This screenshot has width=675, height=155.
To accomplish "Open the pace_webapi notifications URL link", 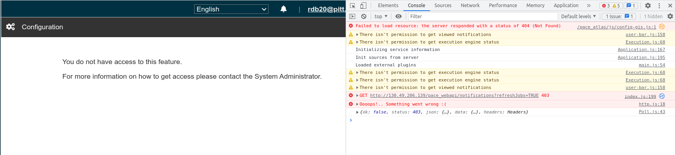I will pyautogui.click(x=454, y=96).
